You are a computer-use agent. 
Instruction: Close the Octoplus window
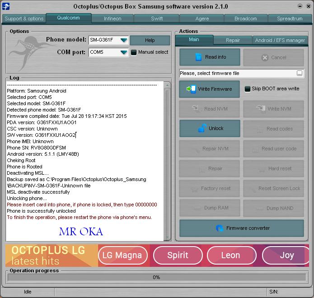tap(309, 6)
